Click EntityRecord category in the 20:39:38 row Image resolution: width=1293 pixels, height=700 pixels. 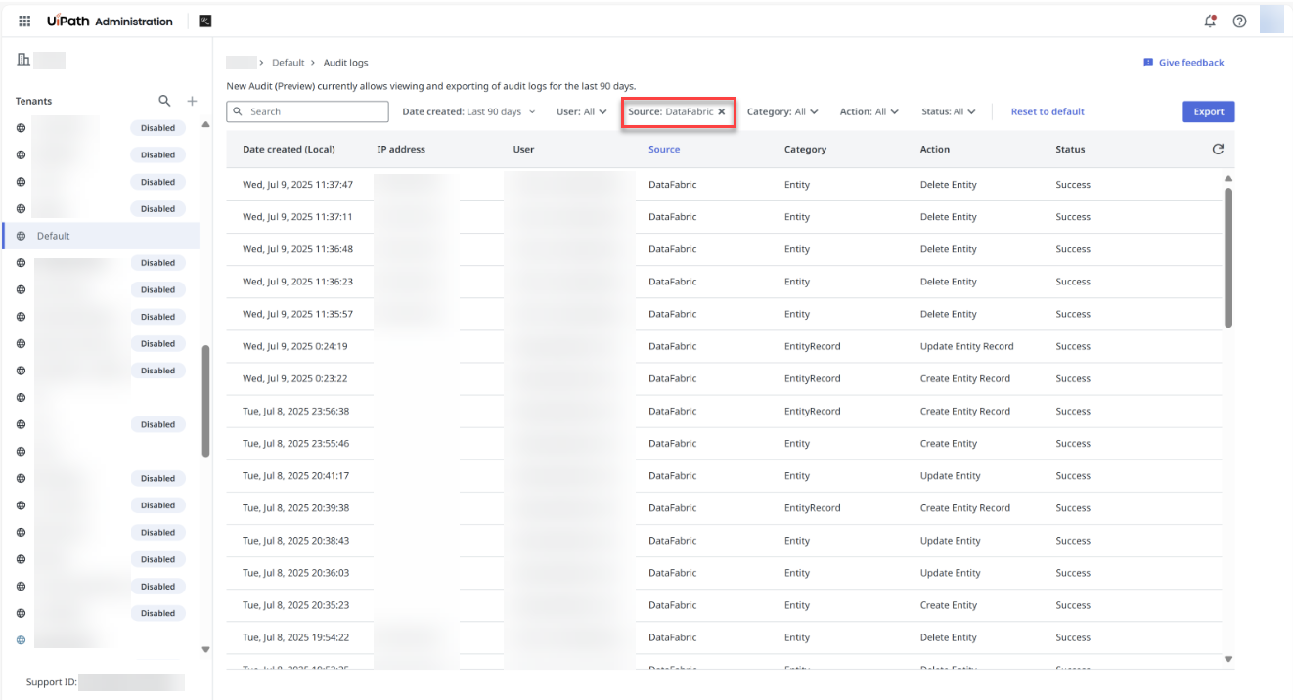click(813, 507)
